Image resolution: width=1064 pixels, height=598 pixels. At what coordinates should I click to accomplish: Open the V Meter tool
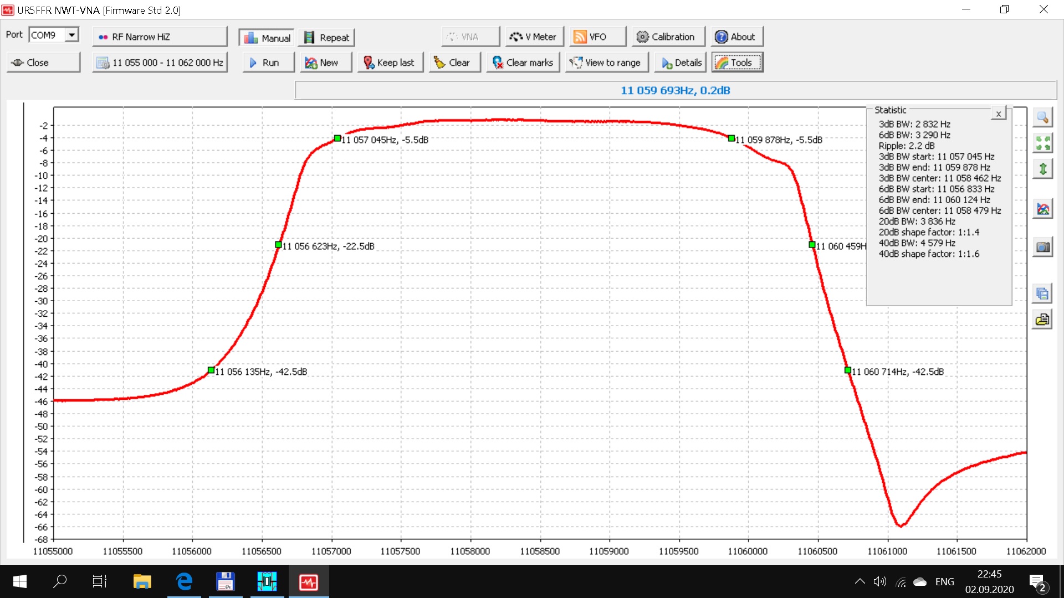point(534,37)
